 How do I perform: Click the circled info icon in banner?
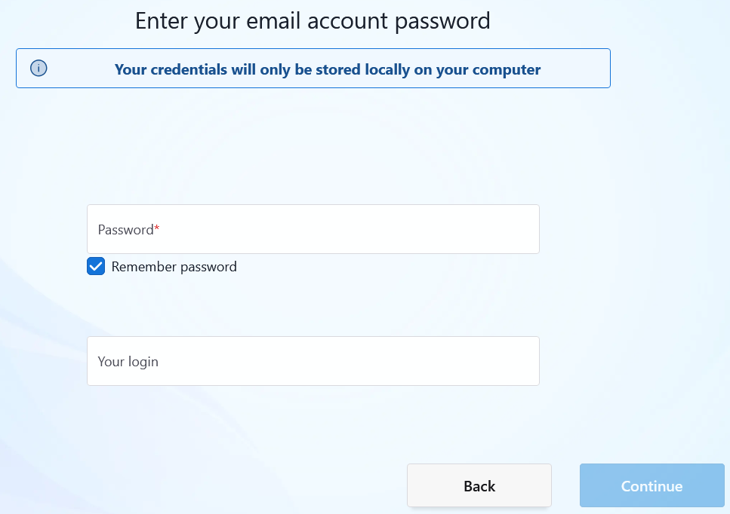(x=39, y=69)
